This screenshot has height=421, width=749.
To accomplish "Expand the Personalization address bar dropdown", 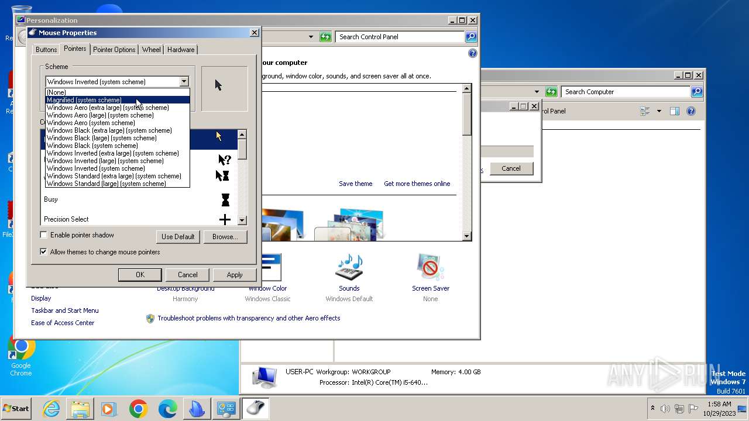I will click(x=311, y=37).
